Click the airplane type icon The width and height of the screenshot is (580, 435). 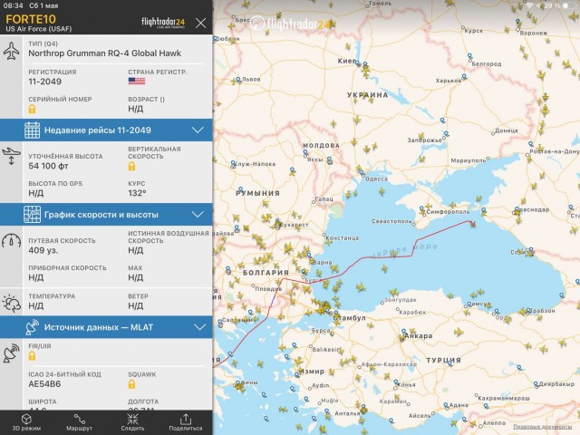tap(12, 51)
